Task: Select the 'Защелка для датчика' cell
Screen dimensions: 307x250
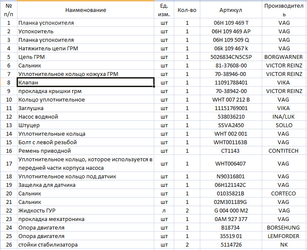Action: 86,185
